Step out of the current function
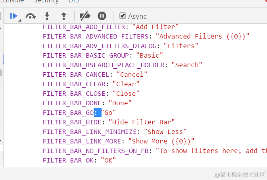 [x=64, y=16]
